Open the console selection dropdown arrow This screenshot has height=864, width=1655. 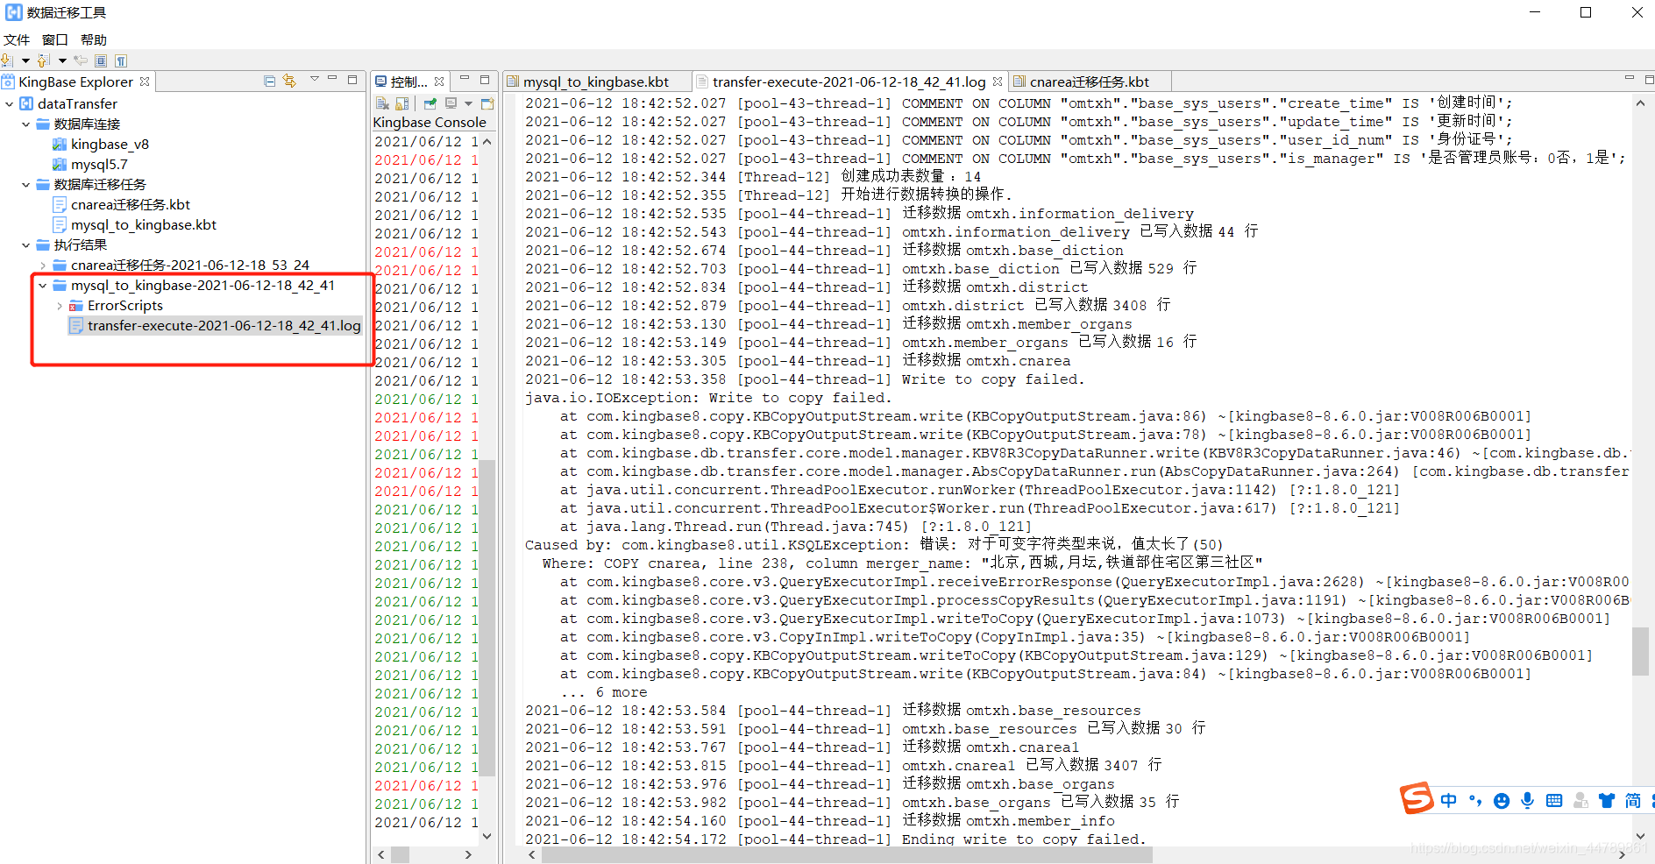click(469, 104)
